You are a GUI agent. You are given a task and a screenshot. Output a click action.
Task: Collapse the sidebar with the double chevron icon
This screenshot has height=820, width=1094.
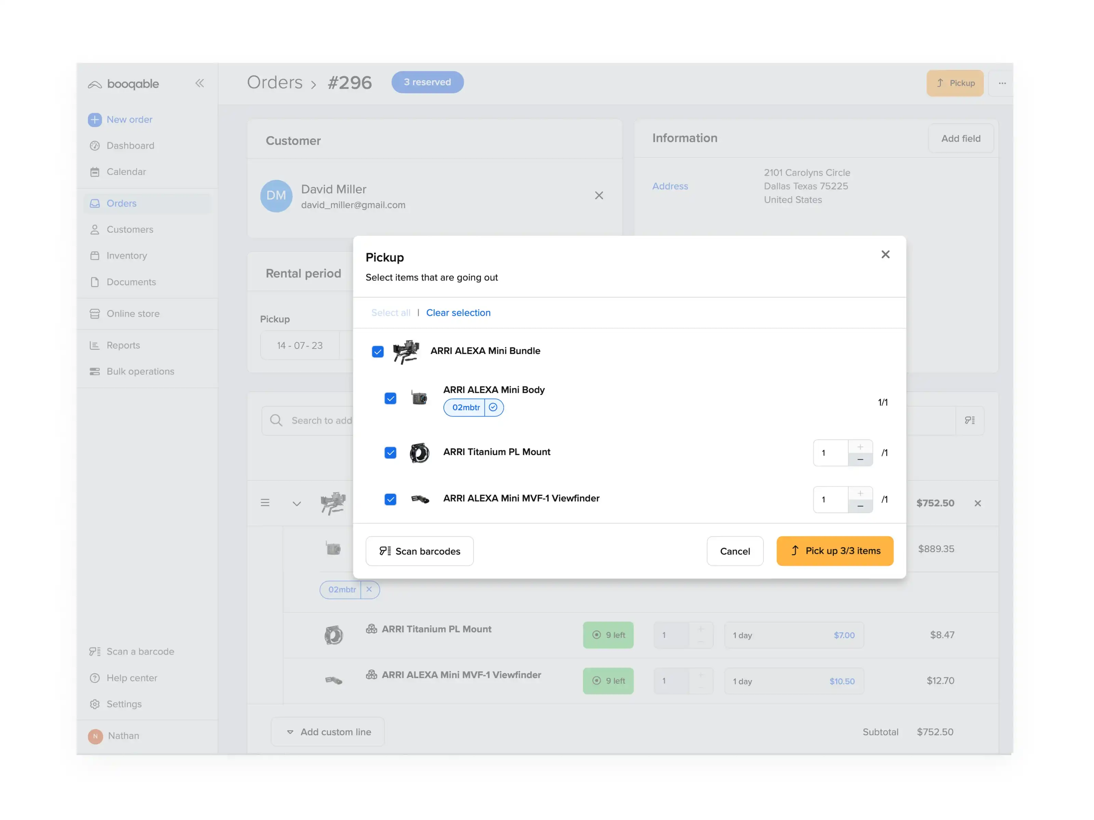click(x=199, y=83)
